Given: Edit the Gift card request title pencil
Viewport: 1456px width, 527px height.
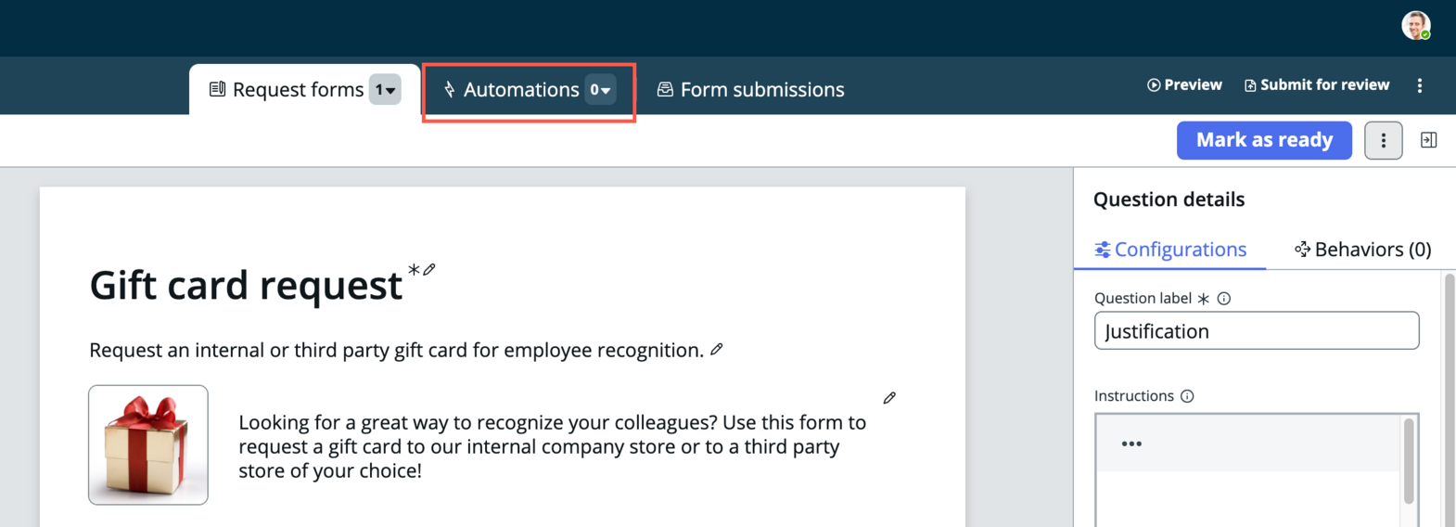Looking at the screenshot, I should [x=429, y=270].
